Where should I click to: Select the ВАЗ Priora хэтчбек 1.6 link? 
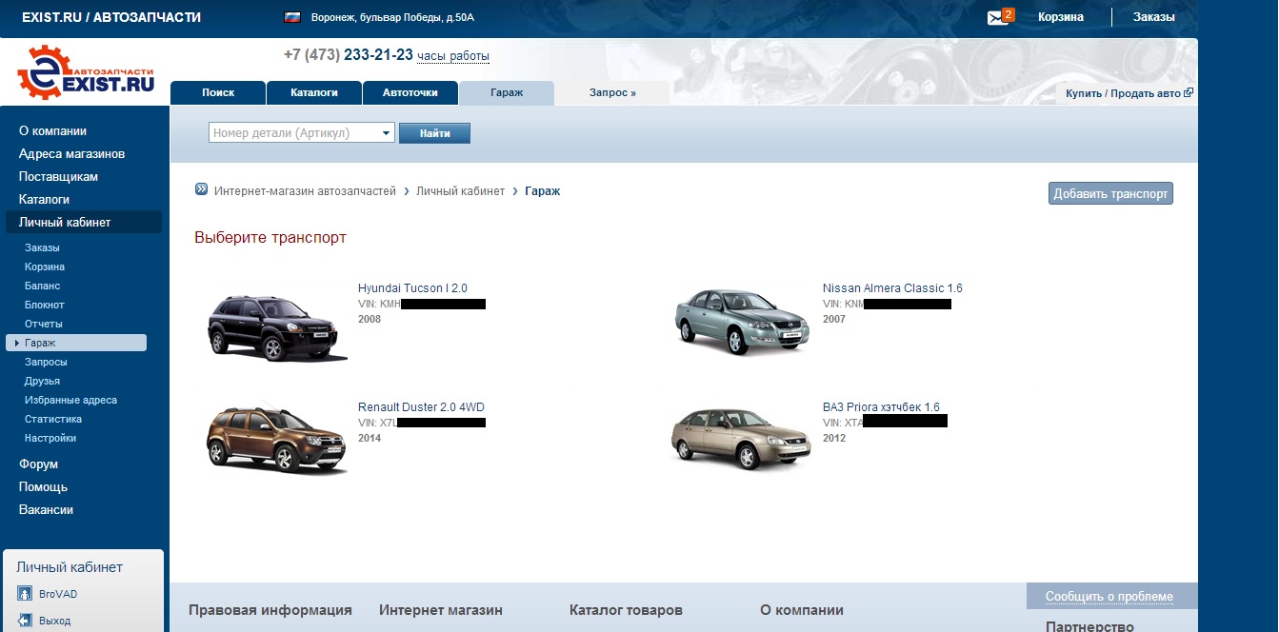[x=881, y=407]
